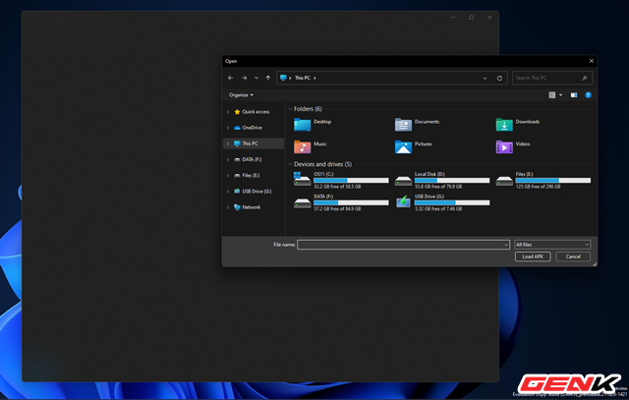This screenshot has height=400, width=629.
Task: Open address bar history dropdown
Action: 485,79
